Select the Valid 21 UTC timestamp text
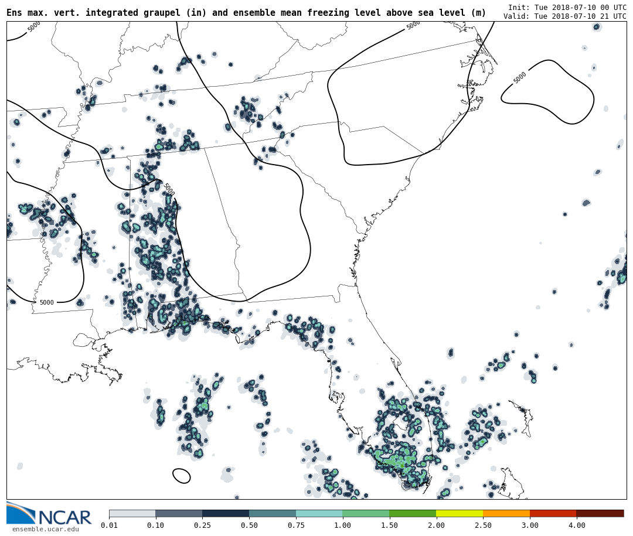 click(x=564, y=16)
